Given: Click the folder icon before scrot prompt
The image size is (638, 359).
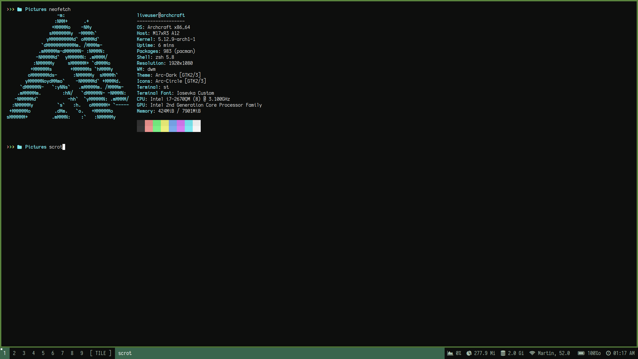Looking at the screenshot, I should (x=20, y=147).
